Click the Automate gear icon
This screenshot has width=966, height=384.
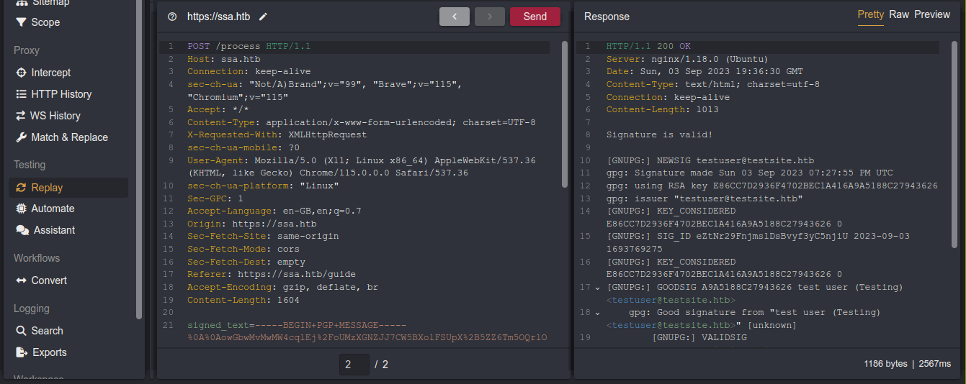(x=20, y=209)
